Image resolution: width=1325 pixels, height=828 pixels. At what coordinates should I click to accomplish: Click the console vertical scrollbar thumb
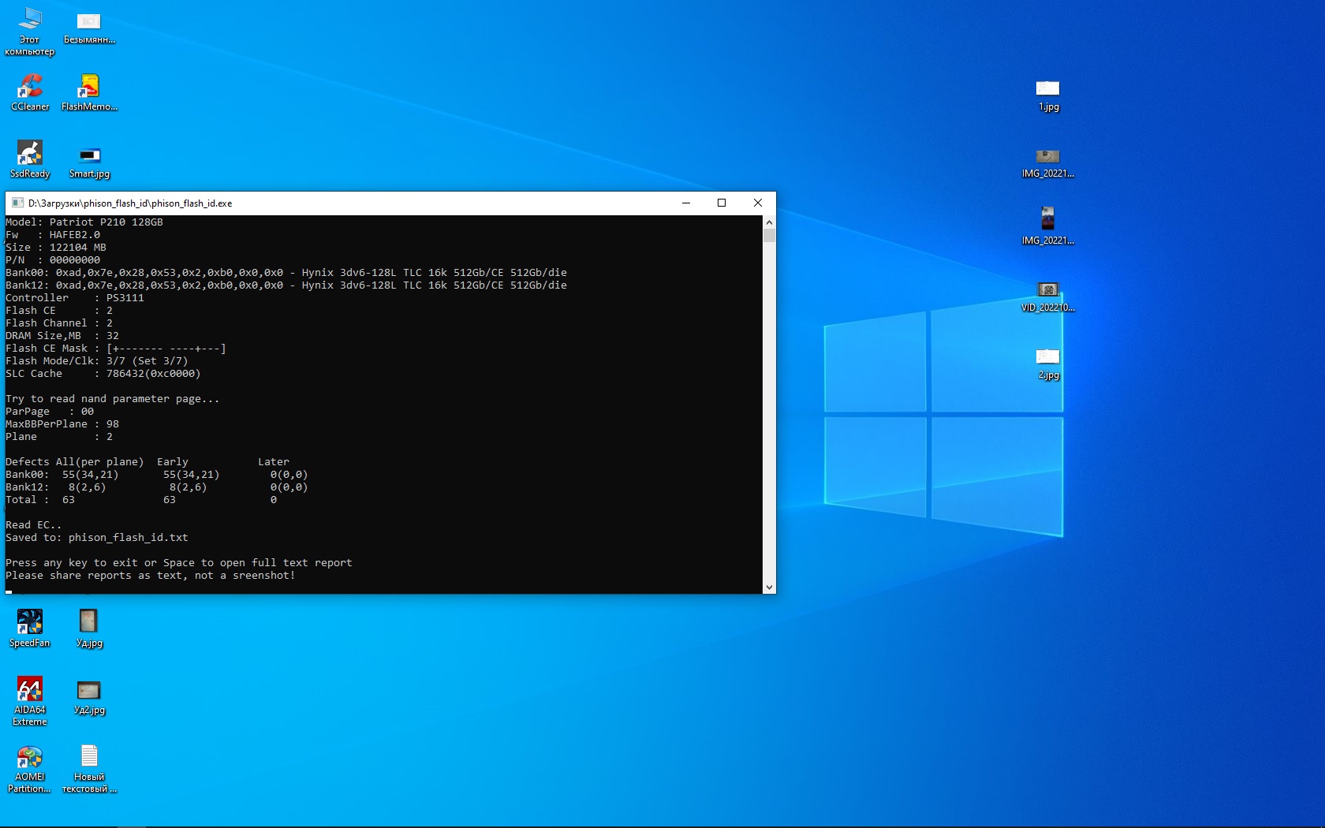click(x=769, y=235)
